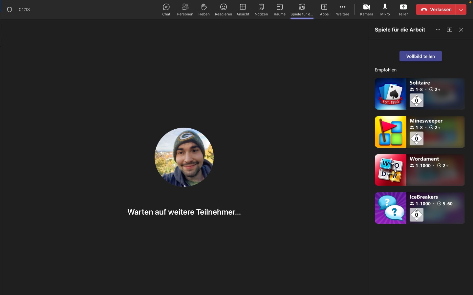Launch the Solitaire game tile

click(419, 94)
